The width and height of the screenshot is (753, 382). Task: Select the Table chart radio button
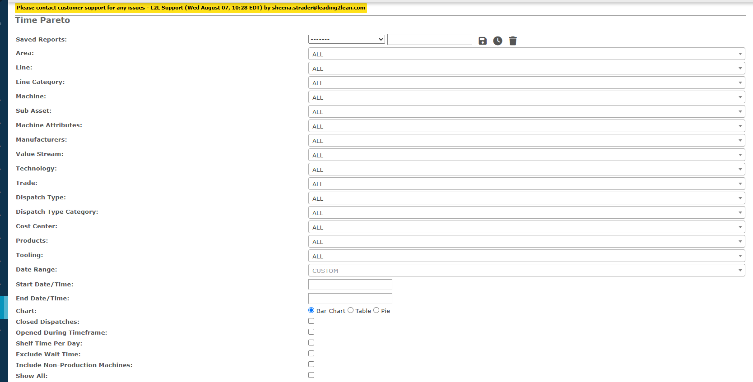(x=350, y=310)
